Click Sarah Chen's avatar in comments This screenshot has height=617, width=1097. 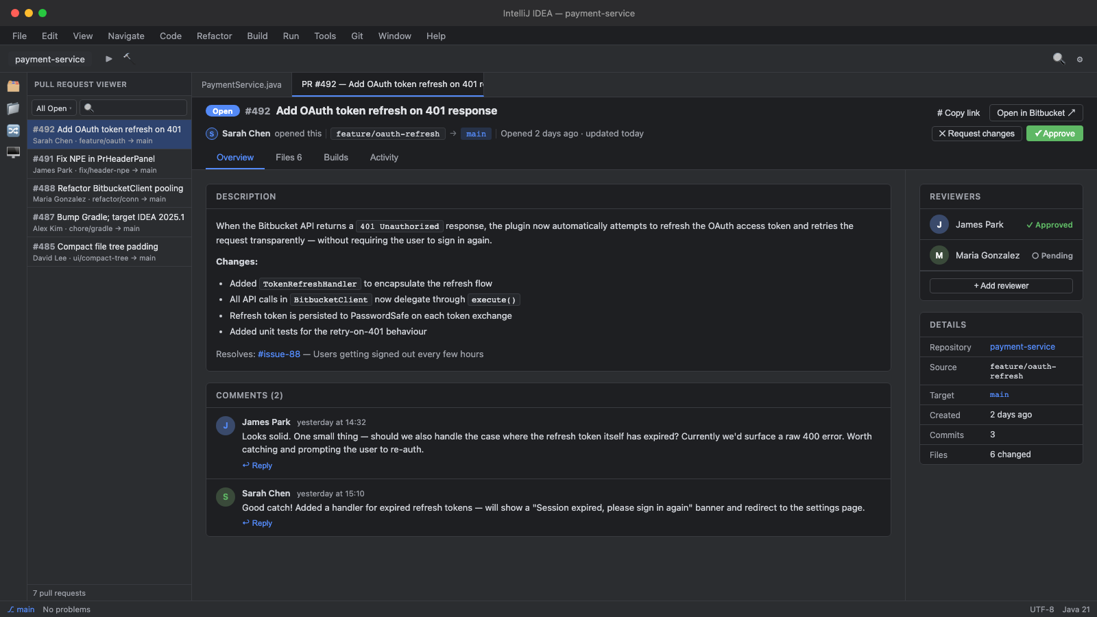(226, 497)
